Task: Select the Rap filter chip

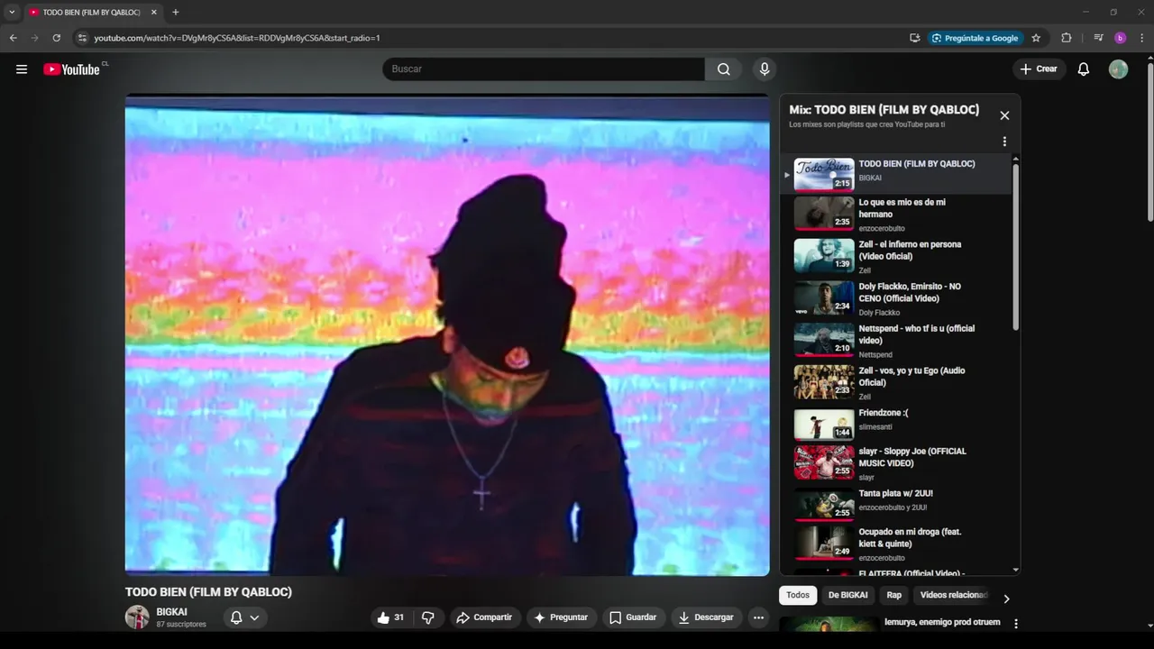Action: [894, 595]
